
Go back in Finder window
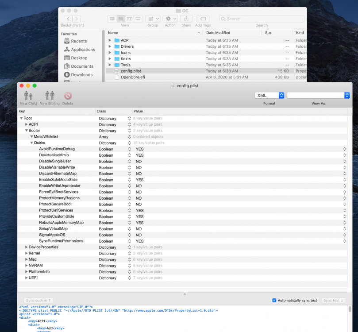tap(68, 19)
